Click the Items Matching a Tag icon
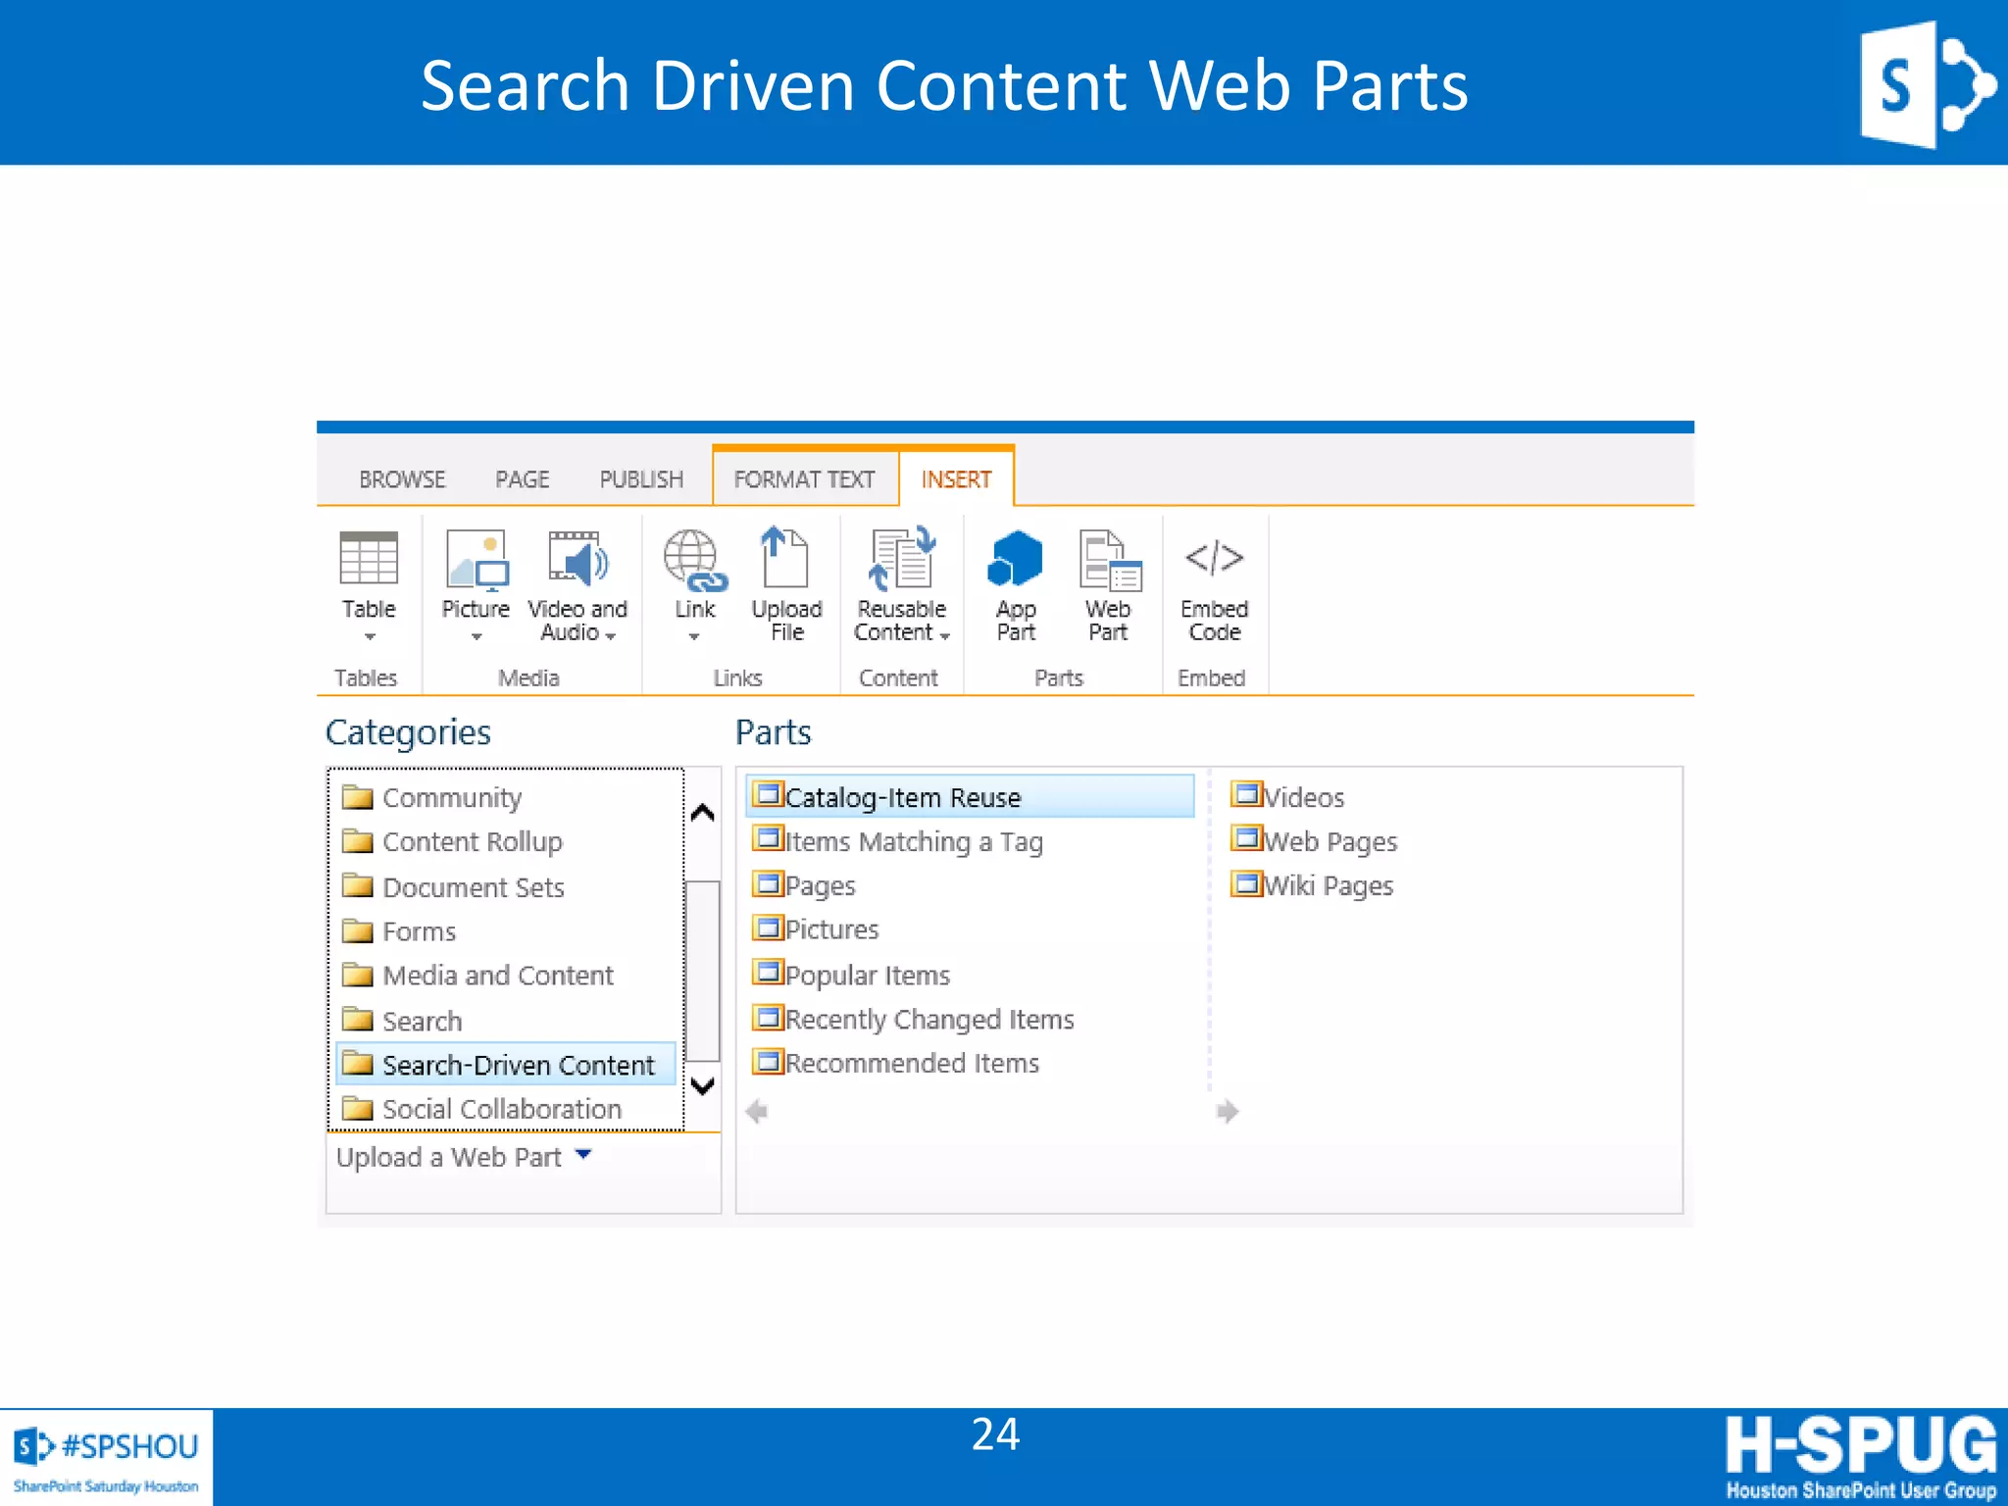This screenshot has height=1506, width=2008. [x=768, y=838]
